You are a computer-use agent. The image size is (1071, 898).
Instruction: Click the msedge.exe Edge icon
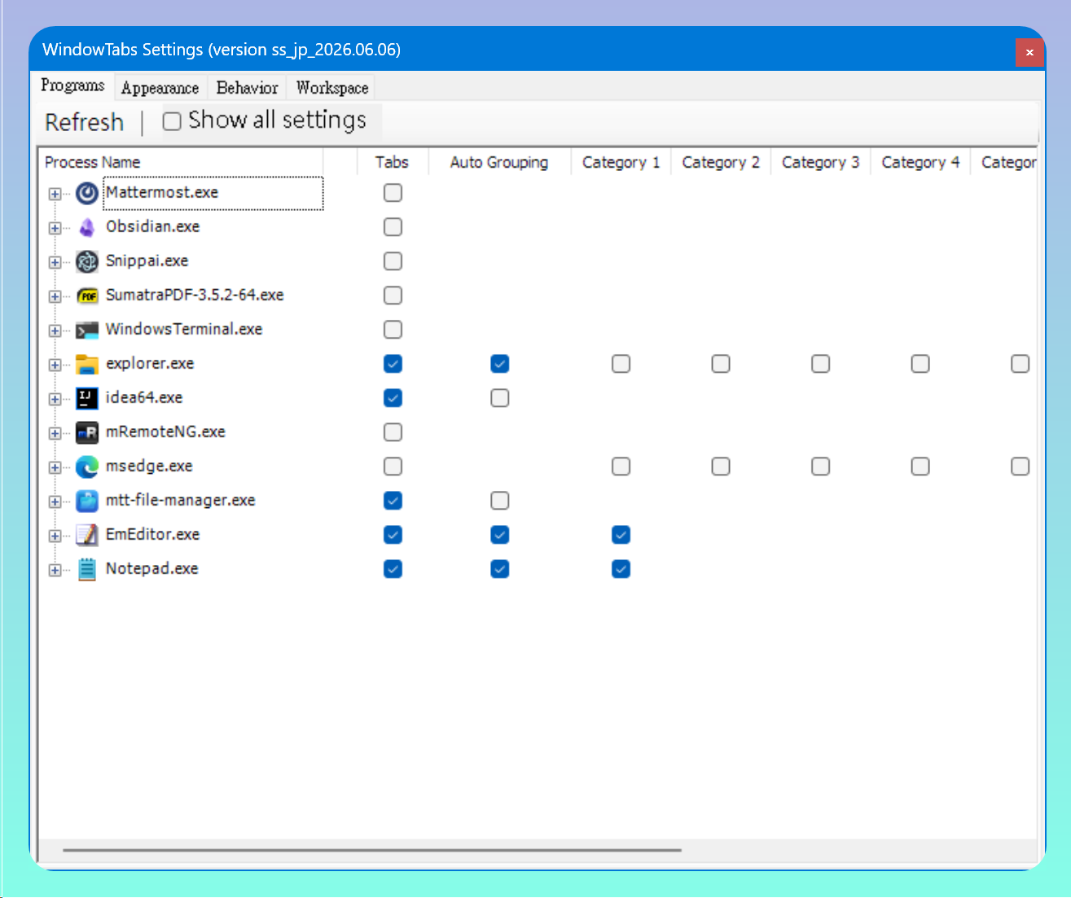click(x=87, y=467)
